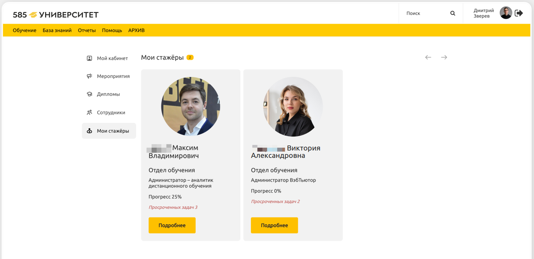Go to next trainees with right arrow
This screenshot has height=259, width=534.
pyautogui.click(x=444, y=58)
